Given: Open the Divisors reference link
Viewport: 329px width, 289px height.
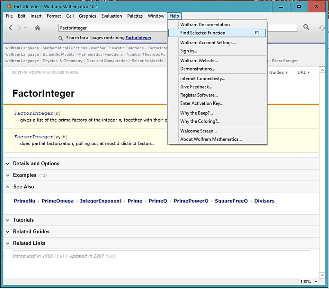Looking at the screenshot, I should click(x=264, y=201).
